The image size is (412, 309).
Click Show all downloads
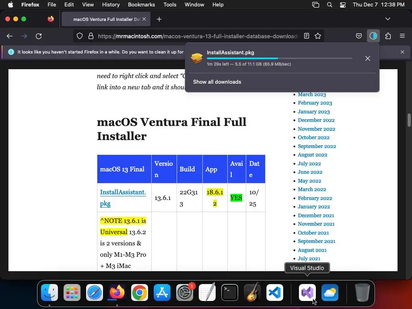pyautogui.click(x=217, y=82)
